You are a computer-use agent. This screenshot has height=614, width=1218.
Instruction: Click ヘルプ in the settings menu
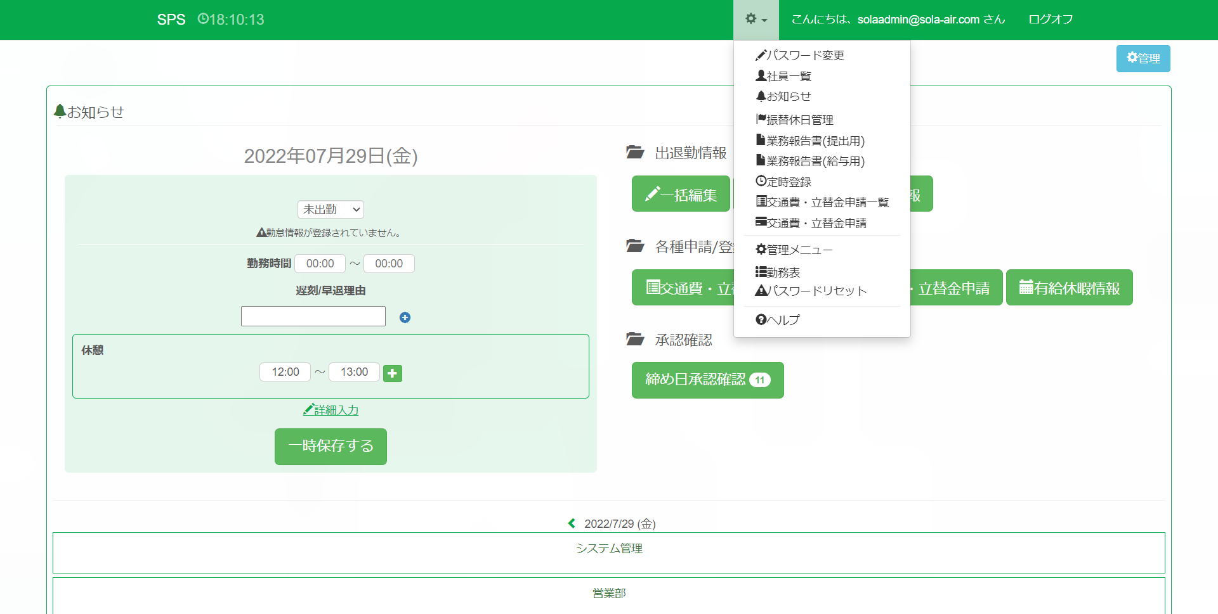tap(778, 320)
